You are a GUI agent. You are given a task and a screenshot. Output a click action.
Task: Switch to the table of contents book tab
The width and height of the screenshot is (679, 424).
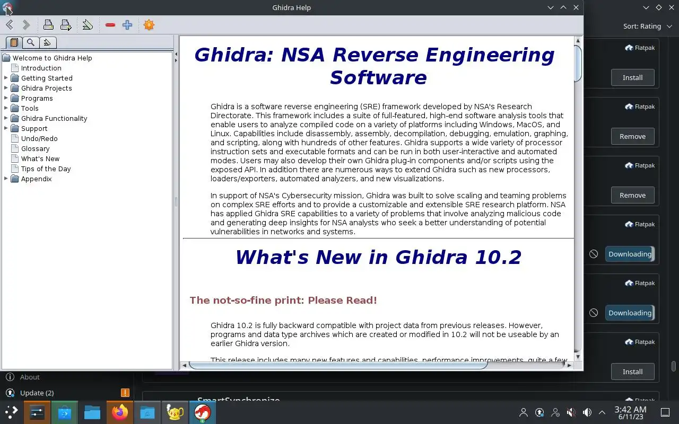coord(14,42)
